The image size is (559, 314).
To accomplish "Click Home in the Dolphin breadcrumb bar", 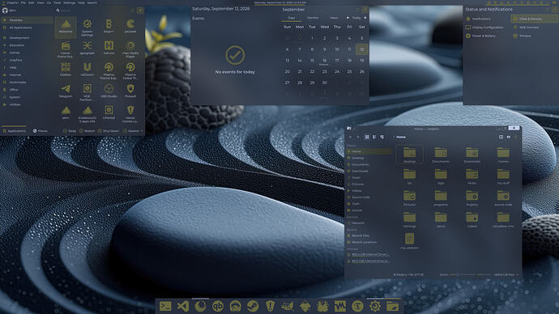I will pos(401,137).
